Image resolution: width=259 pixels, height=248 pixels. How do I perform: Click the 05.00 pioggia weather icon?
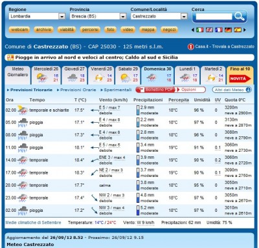tap(23, 123)
